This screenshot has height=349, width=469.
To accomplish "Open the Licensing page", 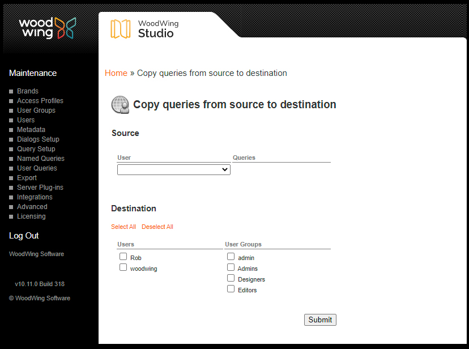I will [x=31, y=216].
